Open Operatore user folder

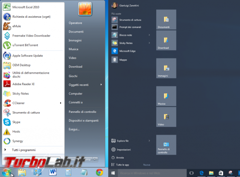tap(75, 23)
